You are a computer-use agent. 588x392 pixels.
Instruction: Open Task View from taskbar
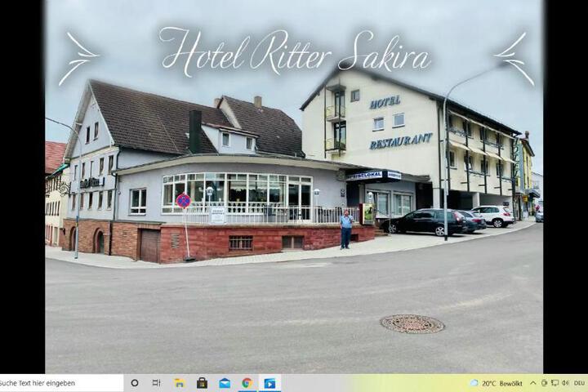(156, 383)
